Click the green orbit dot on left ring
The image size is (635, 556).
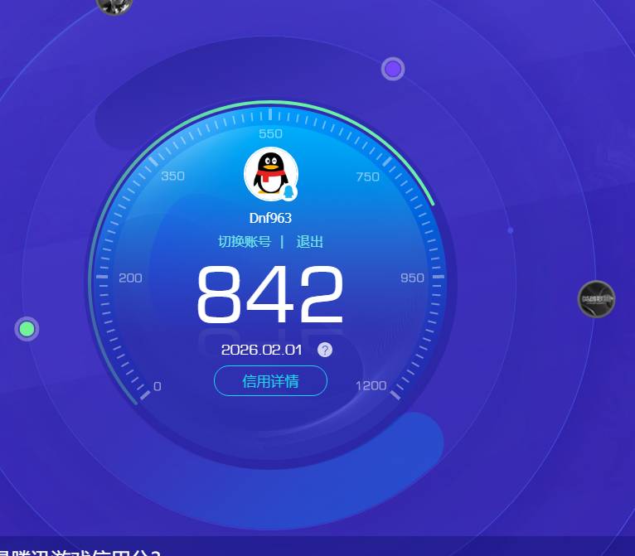pos(27,329)
